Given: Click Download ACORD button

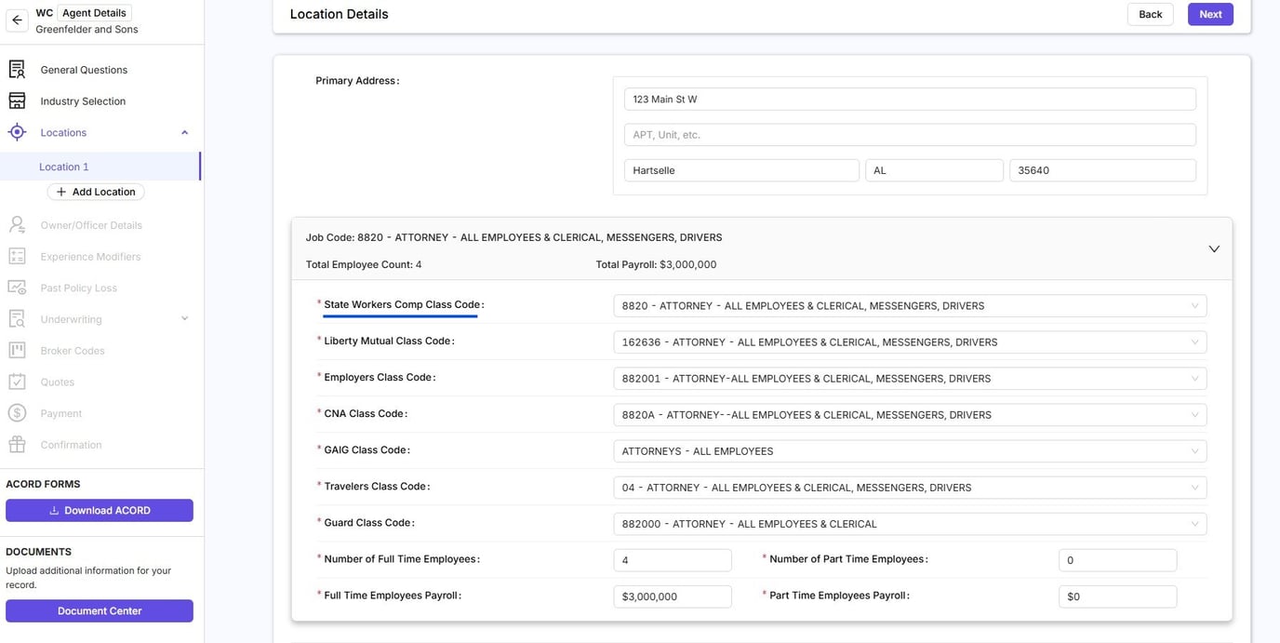Looking at the screenshot, I should pos(100,510).
